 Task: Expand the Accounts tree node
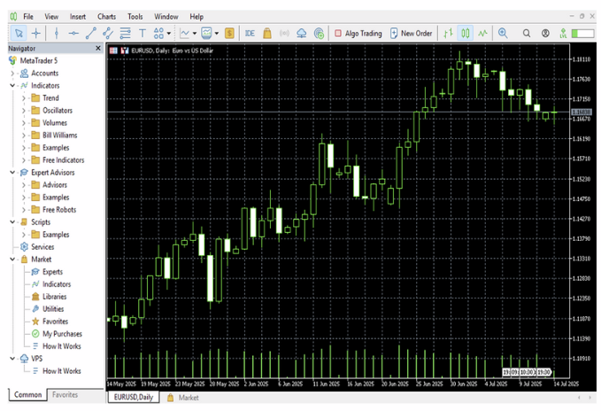(12, 74)
